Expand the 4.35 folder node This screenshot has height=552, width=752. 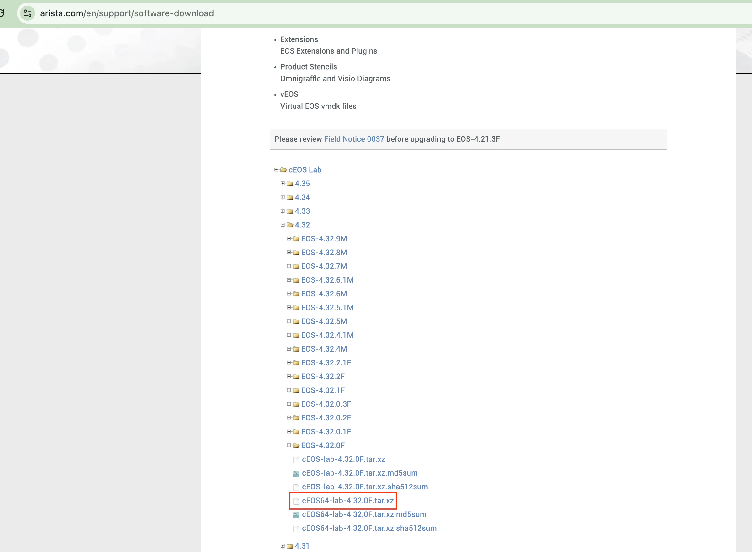[x=283, y=184]
